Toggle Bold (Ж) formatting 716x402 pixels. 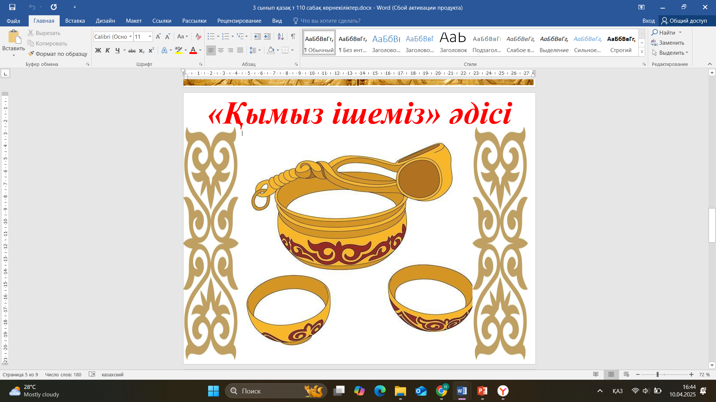click(x=98, y=50)
